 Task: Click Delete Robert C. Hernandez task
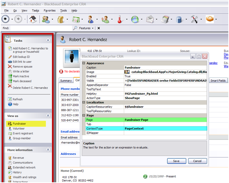click(30, 88)
